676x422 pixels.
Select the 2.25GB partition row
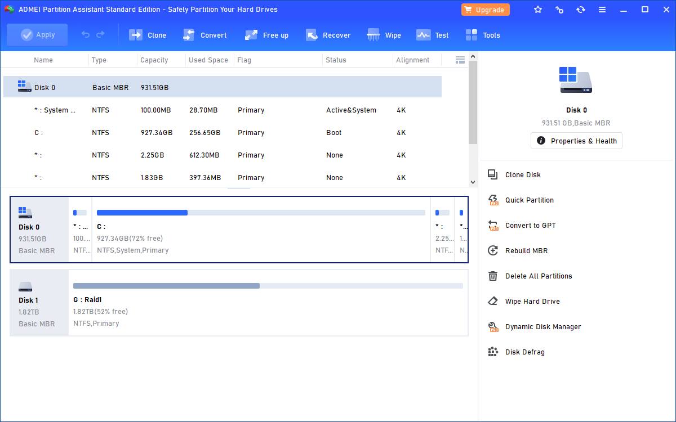point(223,155)
